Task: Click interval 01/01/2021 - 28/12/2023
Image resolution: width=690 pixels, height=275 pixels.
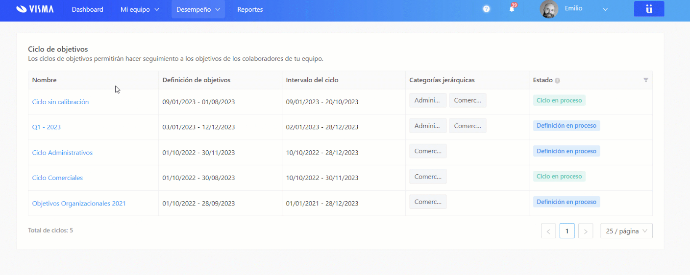Action: (322, 203)
